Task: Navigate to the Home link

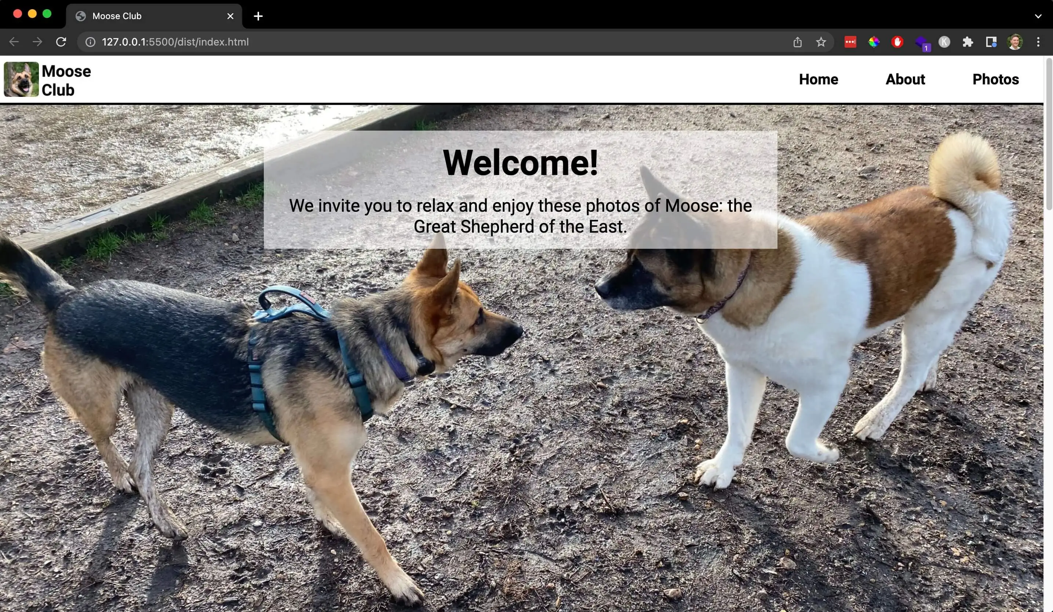Action: point(818,79)
